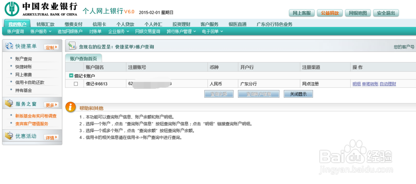The width and height of the screenshot is (416, 184).
Task: Click the 优惠活动 panel icon
Action: coord(9,136)
